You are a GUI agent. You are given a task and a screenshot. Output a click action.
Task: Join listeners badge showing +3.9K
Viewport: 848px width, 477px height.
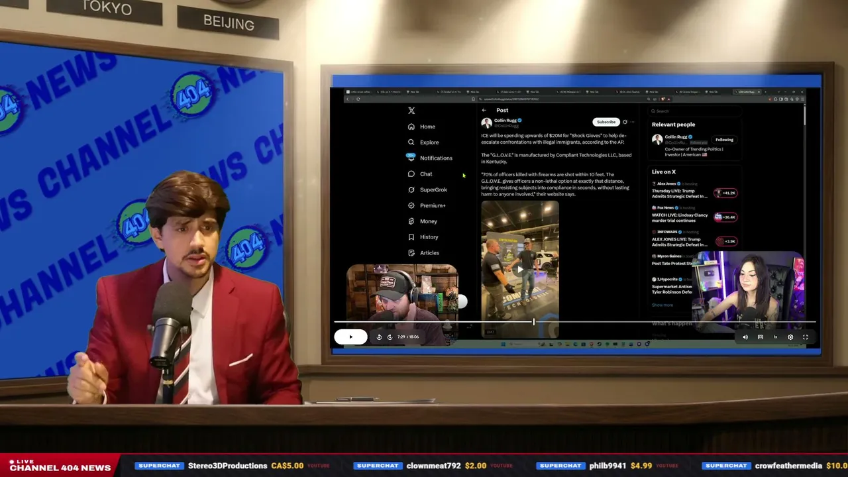click(726, 241)
